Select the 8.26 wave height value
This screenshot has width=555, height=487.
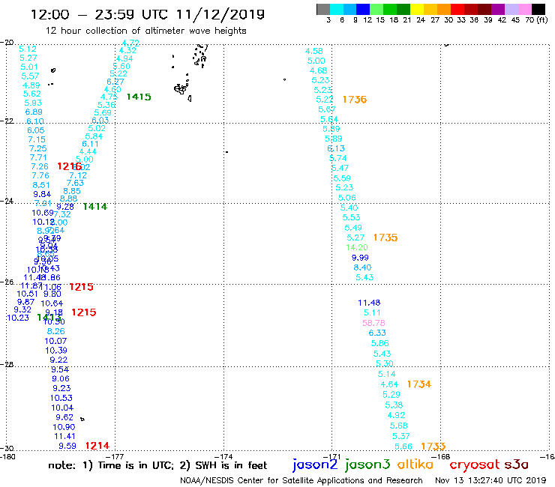[x=56, y=331]
